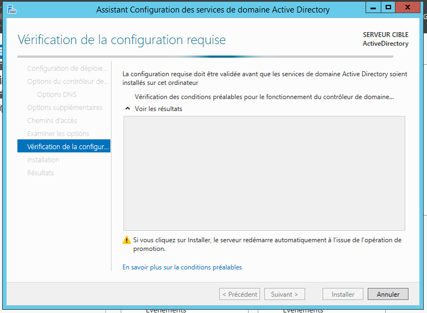This screenshot has width=427, height=313.
Task: Click the yellow warning triangle icon
Action: tap(127, 240)
